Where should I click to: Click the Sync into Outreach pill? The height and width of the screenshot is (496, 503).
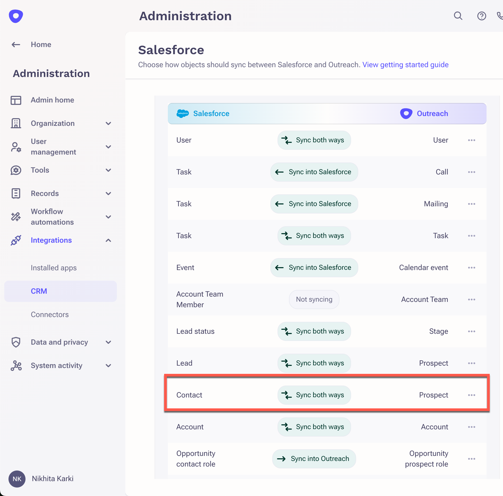coord(314,459)
